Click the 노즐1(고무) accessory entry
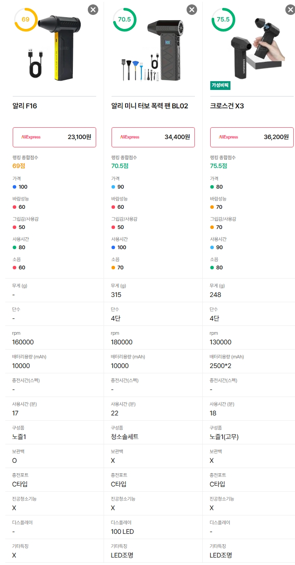This screenshot has width=295, height=565. coord(224,437)
